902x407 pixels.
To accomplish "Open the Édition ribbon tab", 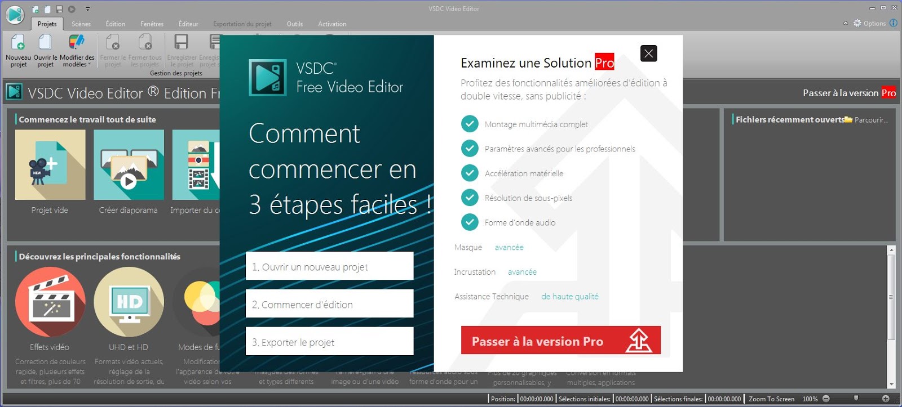I will pos(116,24).
